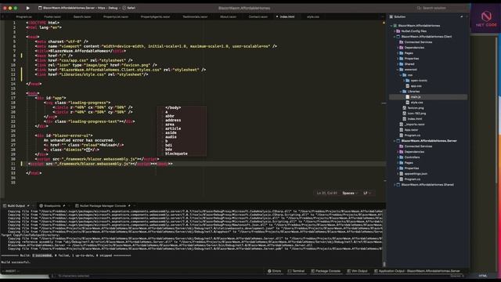The height and width of the screenshot is (282, 501).
Task: Click the Server Pages folder icon
Action: pos(402,163)
